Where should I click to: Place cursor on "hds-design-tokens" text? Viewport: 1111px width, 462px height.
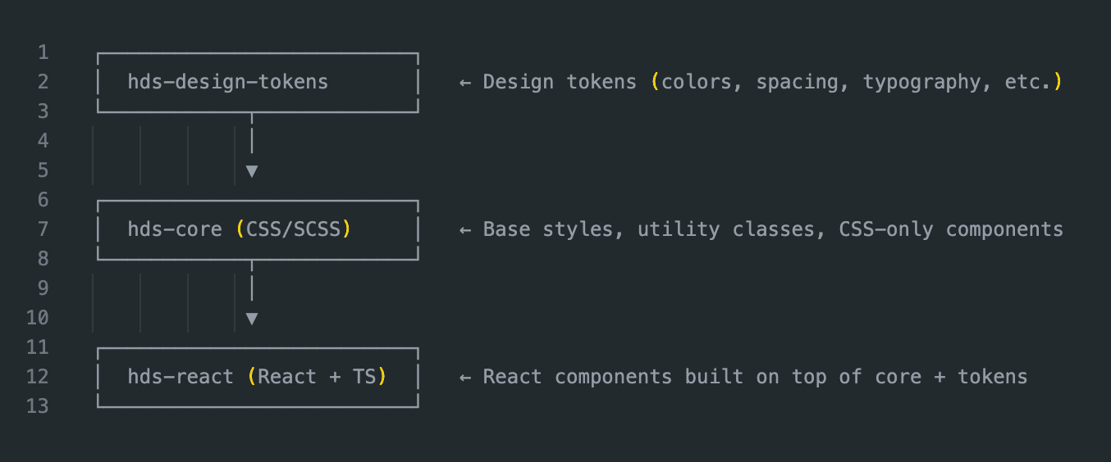point(227,82)
